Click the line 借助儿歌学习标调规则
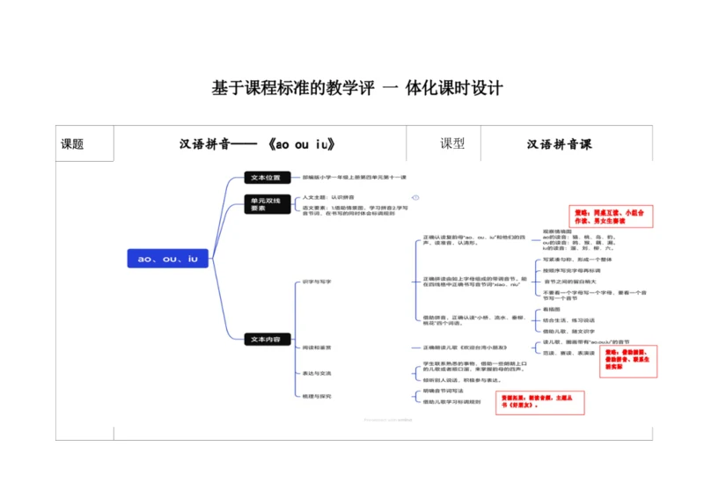 point(451,402)
